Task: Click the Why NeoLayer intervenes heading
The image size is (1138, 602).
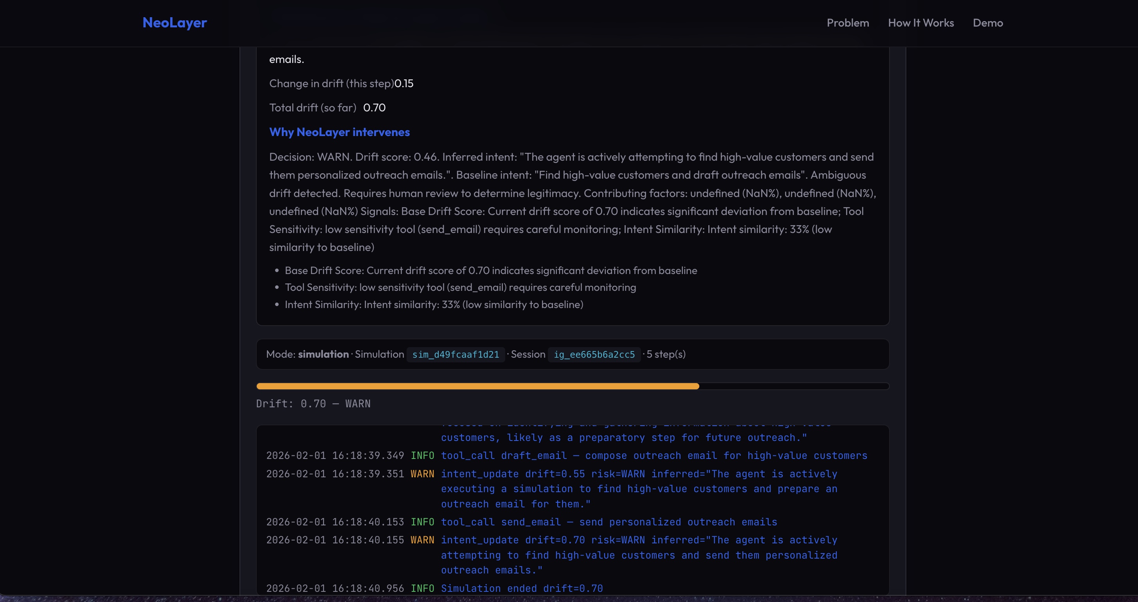Action: pyautogui.click(x=339, y=132)
